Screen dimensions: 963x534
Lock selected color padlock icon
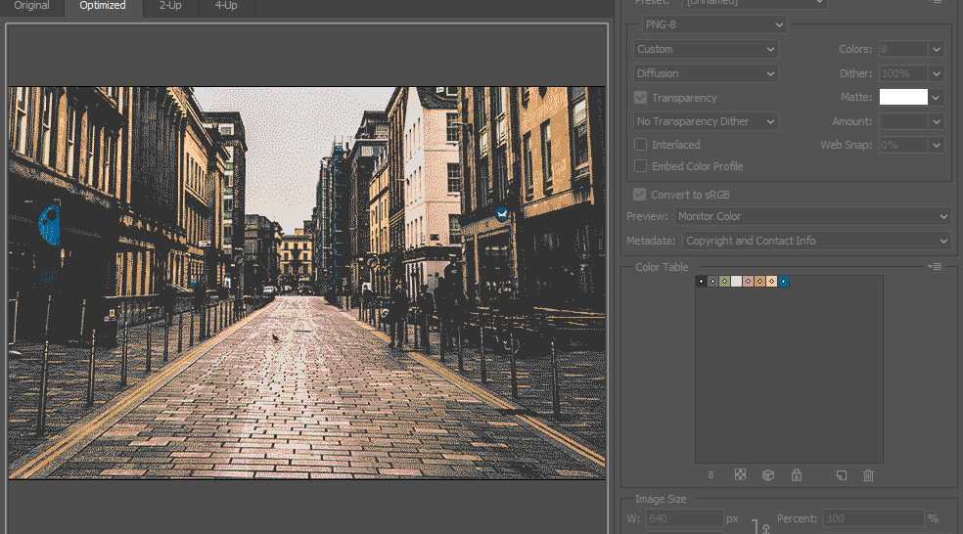point(796,475)
